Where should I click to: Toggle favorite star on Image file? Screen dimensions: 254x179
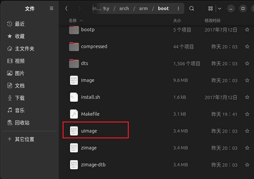tap(247, 80)
